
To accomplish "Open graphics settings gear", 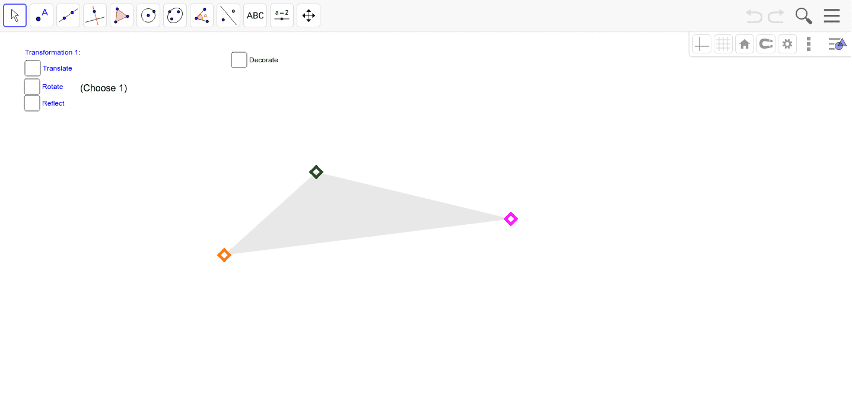I will 787,44.
